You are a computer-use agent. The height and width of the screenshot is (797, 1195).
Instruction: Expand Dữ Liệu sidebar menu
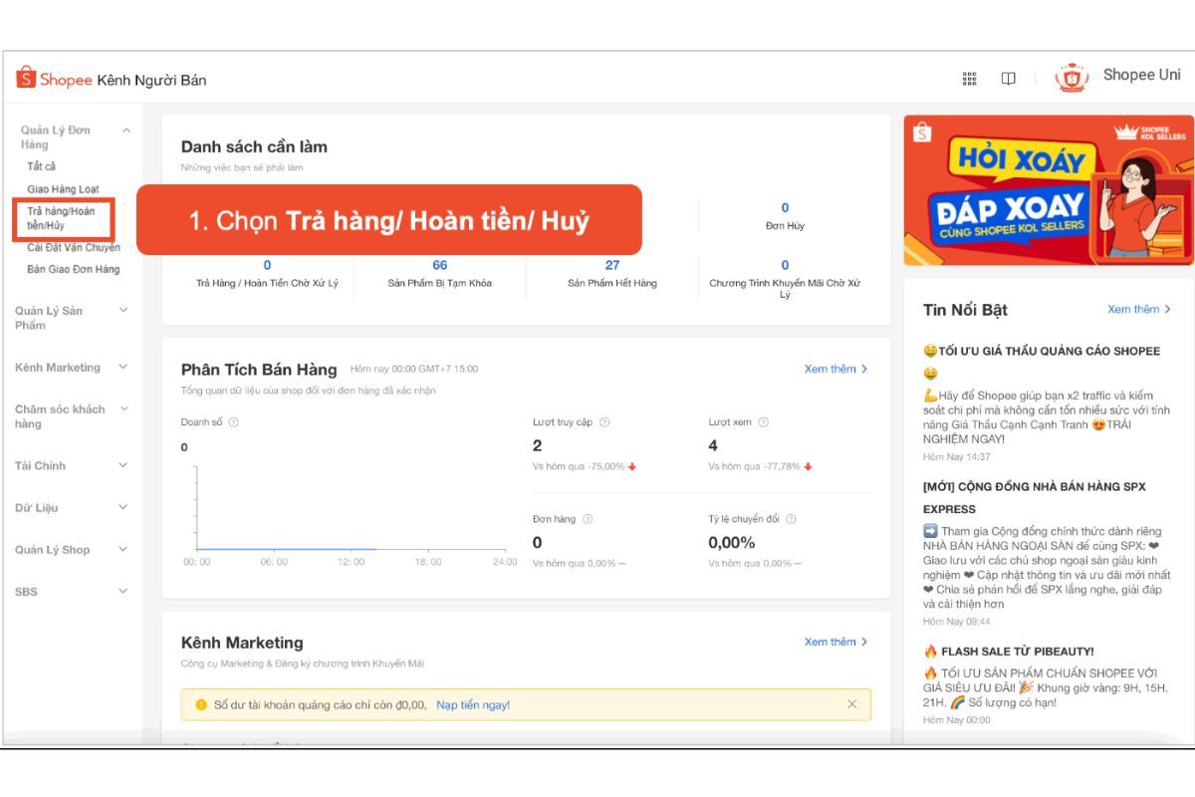[x=123, y=507]
